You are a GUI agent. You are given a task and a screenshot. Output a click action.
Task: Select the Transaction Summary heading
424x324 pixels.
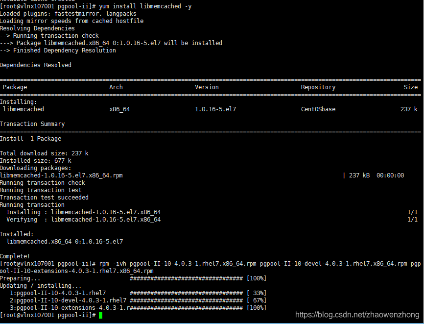(32, 124)
